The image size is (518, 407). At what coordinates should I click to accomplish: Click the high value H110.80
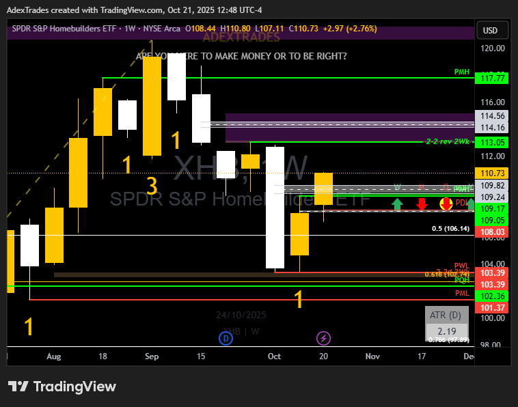235,29
